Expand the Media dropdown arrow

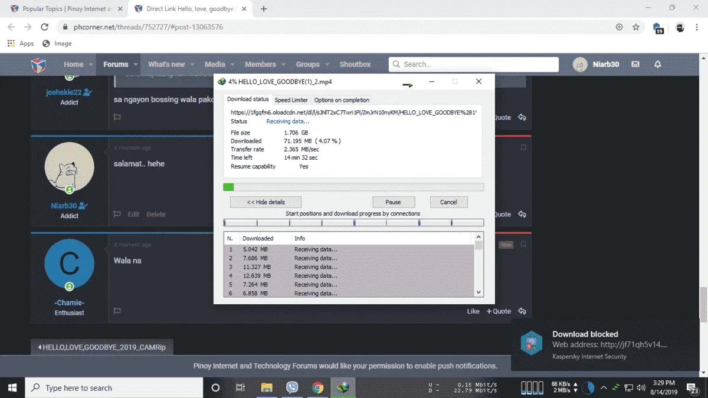(232, 64)
